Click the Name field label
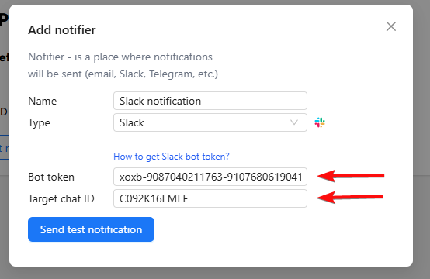The image size is (430, 279). 42,101
